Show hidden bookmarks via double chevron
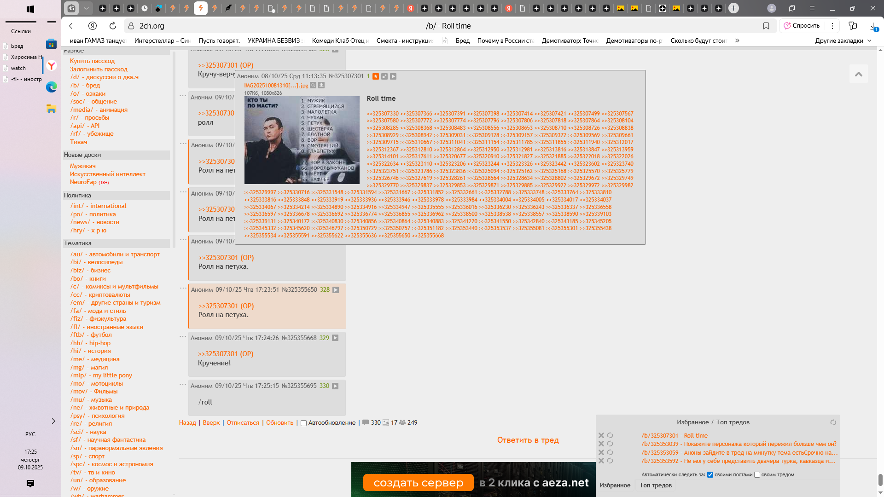The image size is (884, 497). coord(737,40)
